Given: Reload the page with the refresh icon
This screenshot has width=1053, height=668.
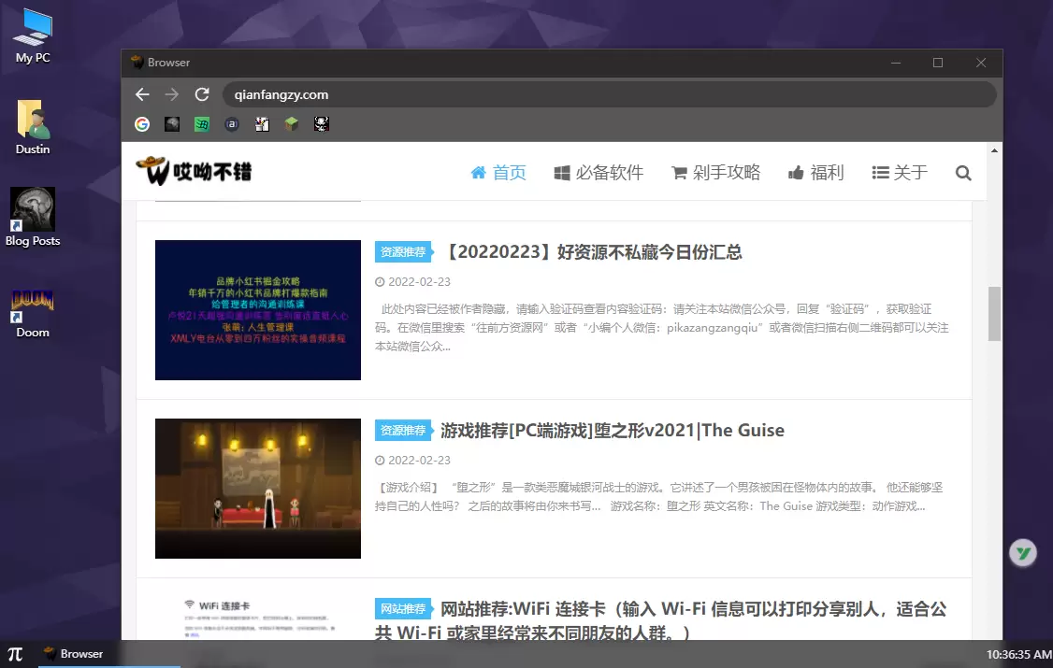Looking at the screenshot, I should 202,94.
